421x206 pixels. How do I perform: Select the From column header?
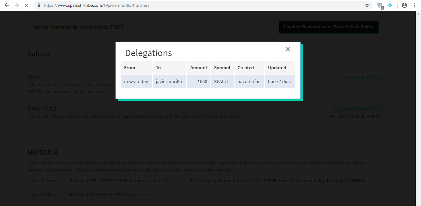pos(137,68)
